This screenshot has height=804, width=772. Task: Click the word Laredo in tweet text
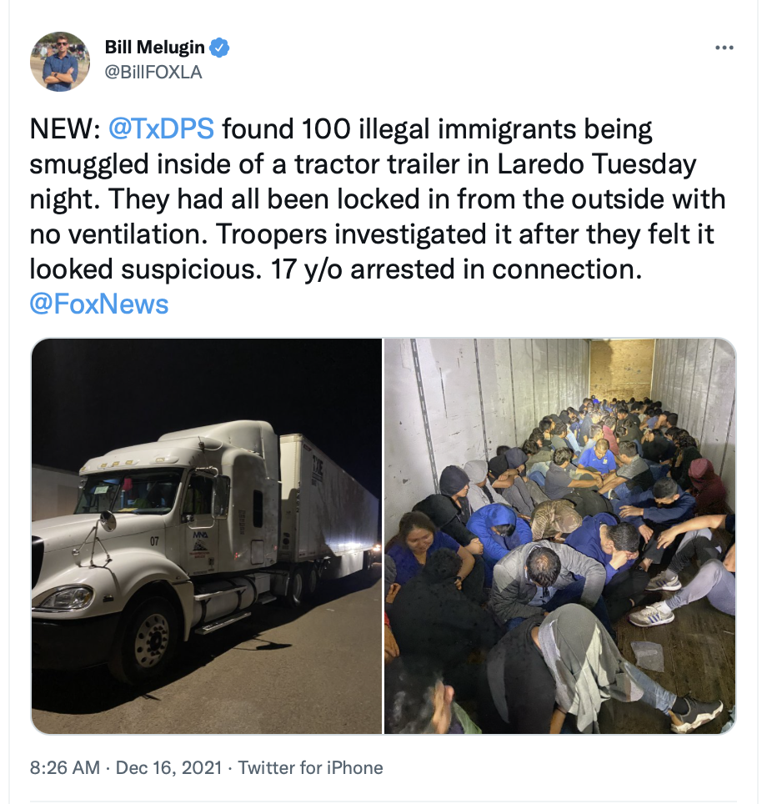(x=540, y=163)
